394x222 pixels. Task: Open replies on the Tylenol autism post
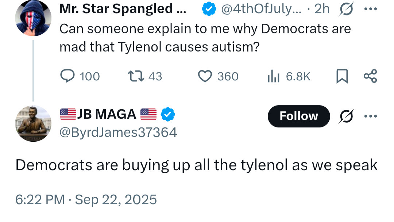coord(67,76)
